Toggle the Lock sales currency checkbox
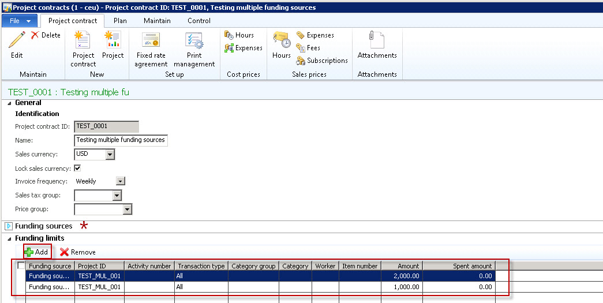The width and height of the screenshot is (603, 303). point(77,169)
